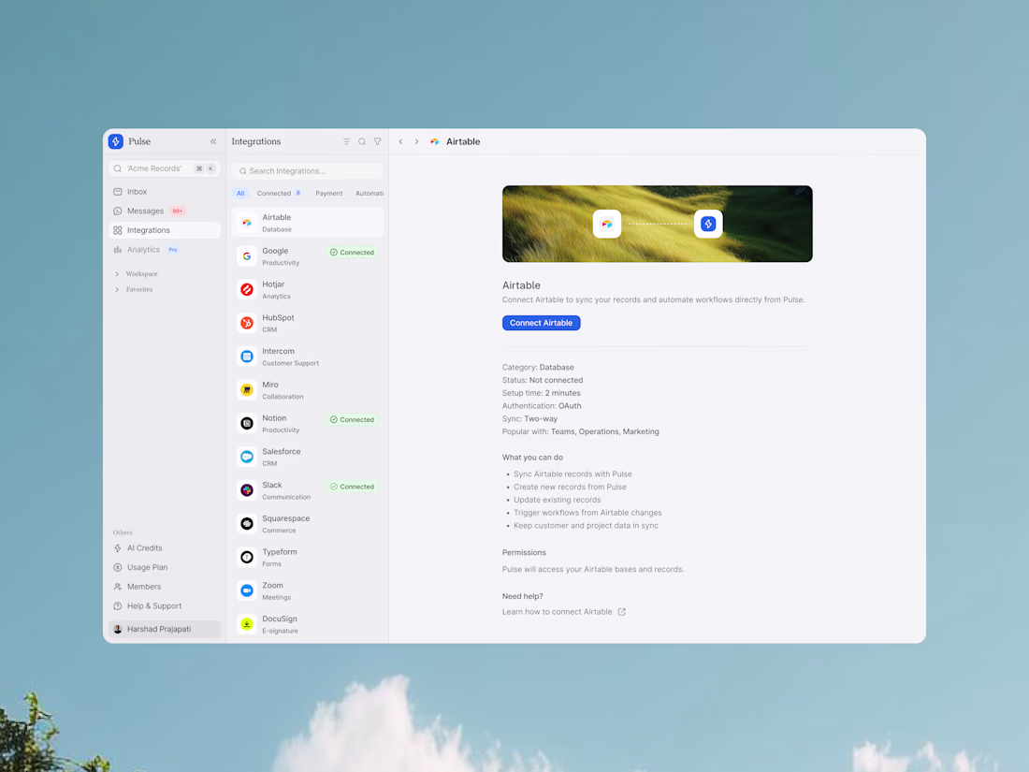Click the 'Permissions' heading

click(x=524, y=553)
